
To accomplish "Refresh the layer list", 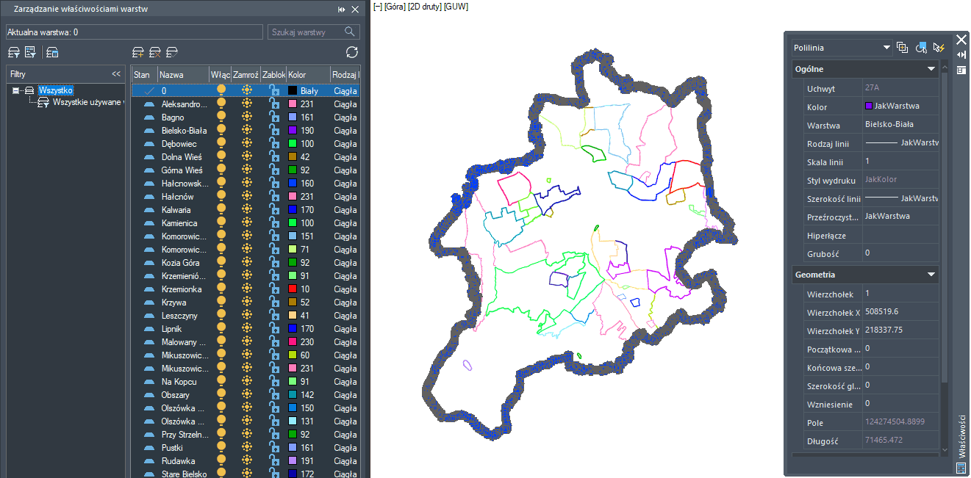I will [x=352, y=52].
